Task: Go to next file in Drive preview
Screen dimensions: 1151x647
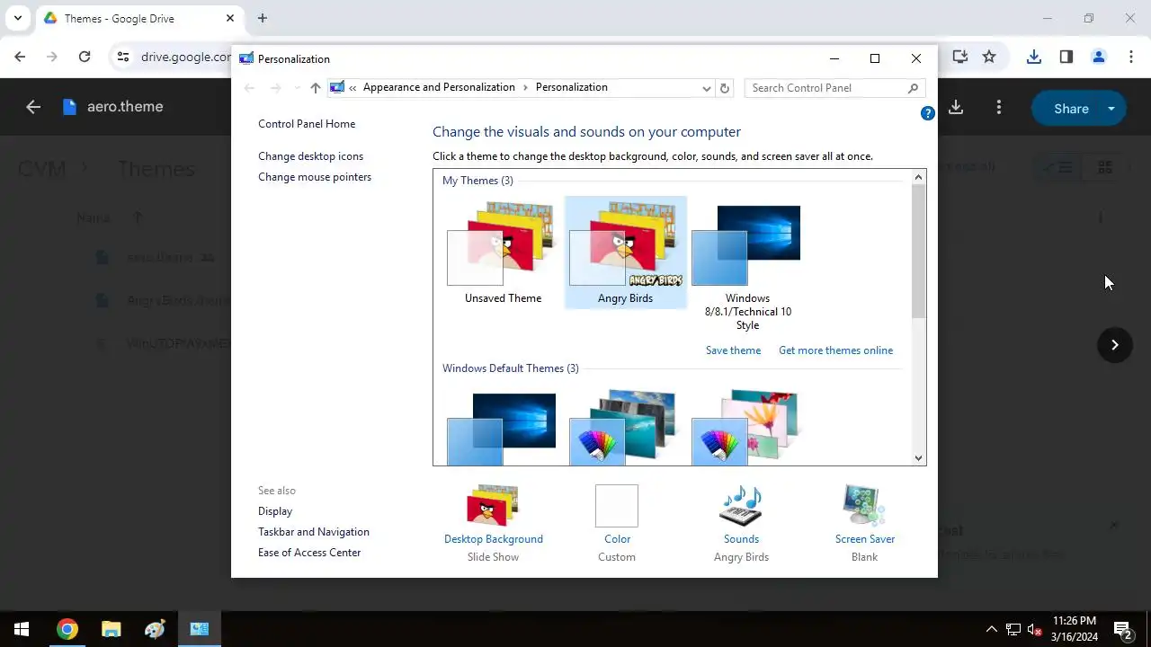Action: (1114, 345)
